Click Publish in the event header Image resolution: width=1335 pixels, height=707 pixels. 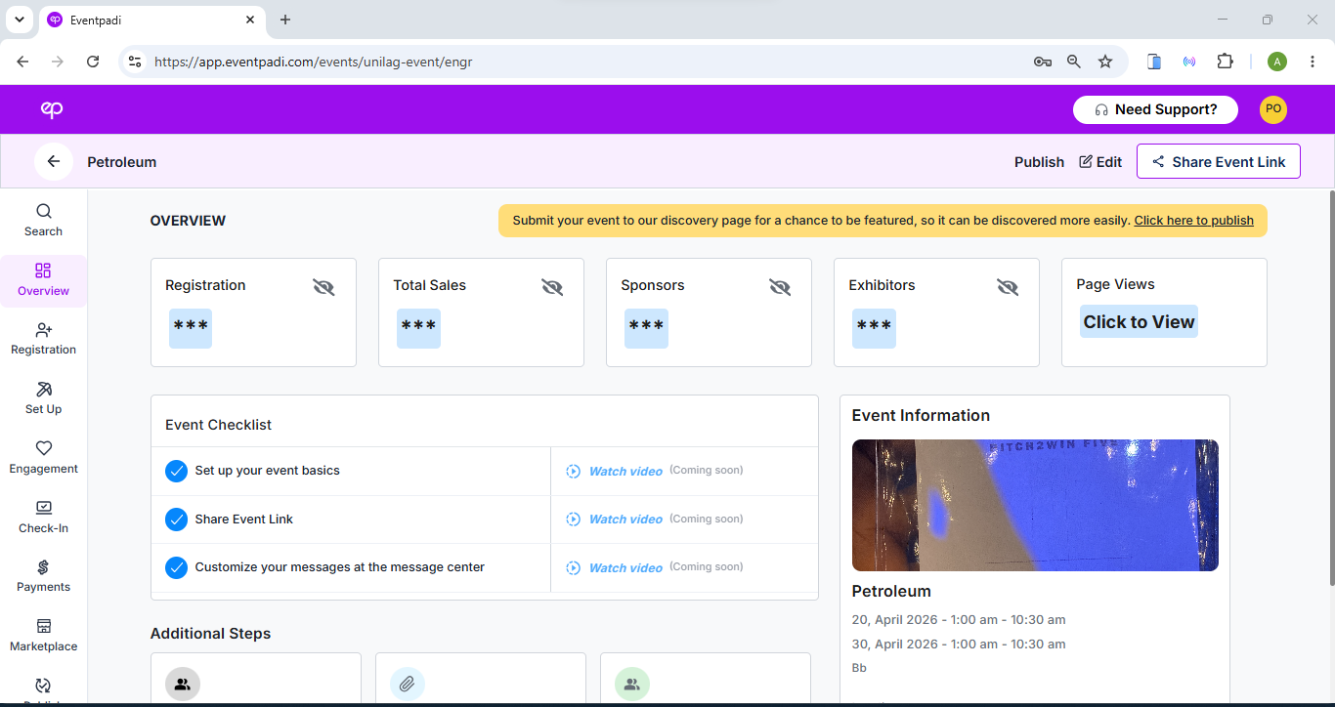pos(1039,162)
